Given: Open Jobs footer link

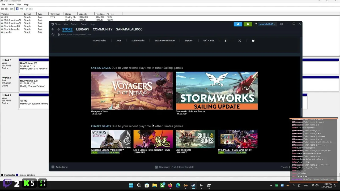Looking at the screenshot, I should coord(119,41).
